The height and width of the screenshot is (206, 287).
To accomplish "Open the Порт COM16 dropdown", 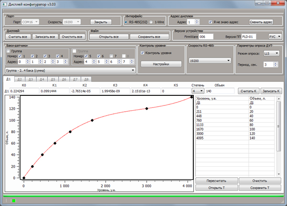I will (x=30, y=22).
